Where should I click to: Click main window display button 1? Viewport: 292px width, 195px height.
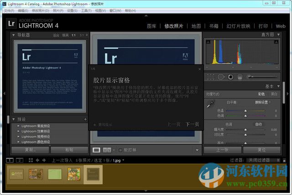(10, 160)
